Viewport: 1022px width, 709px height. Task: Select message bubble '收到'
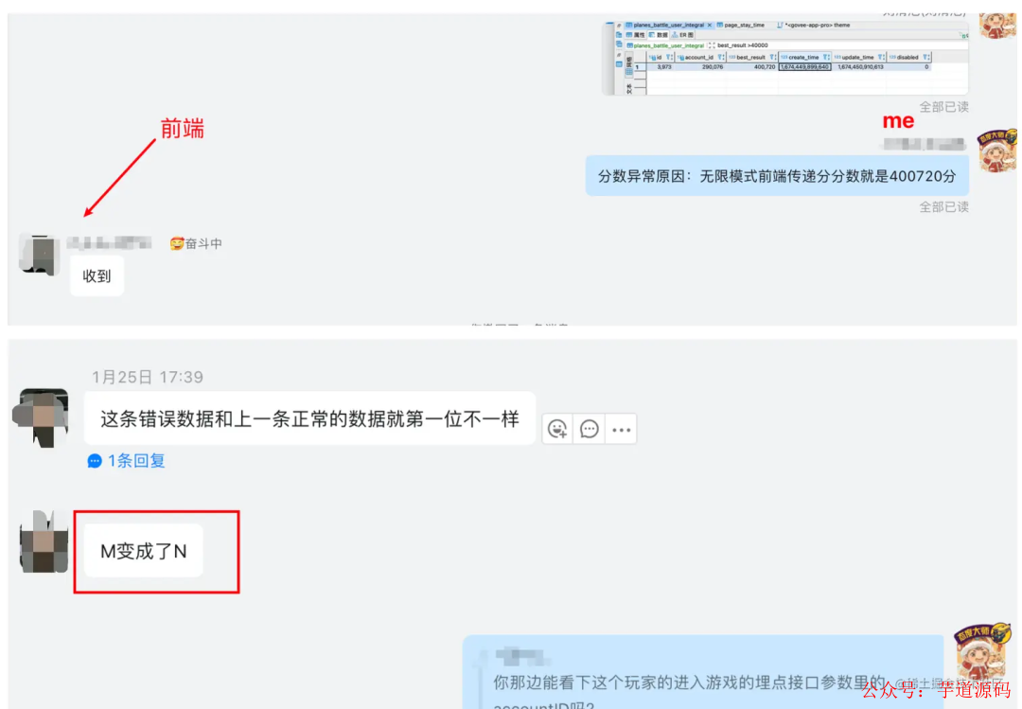(97, 275)
